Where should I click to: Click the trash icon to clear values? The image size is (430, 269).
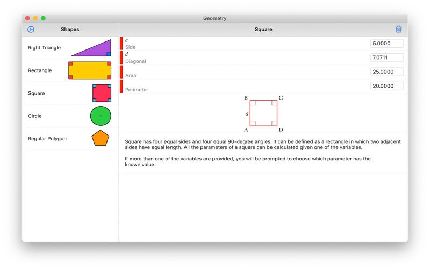(x=398, y=29)
